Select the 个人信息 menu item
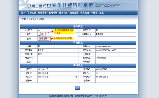 (85, 13)
